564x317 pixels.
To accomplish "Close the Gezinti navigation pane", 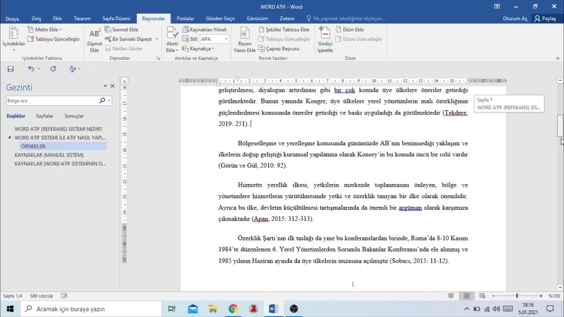I will coord(112,86).
